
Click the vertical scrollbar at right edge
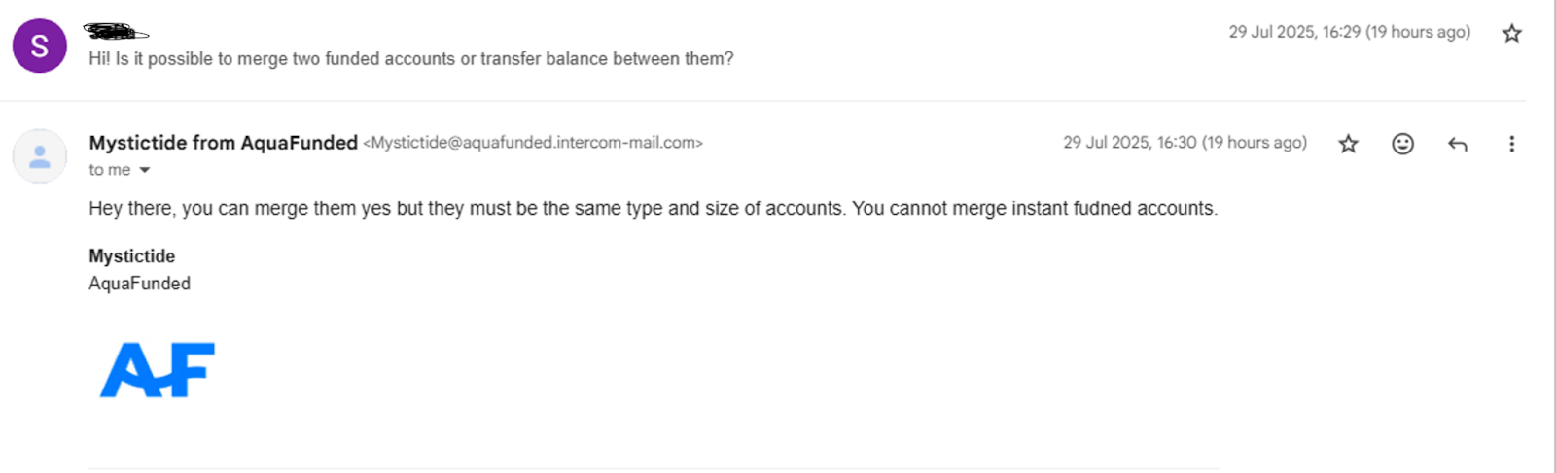[x=1553, y=236]
